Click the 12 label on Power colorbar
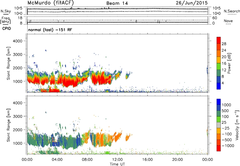The width and height of the screenshot is (240, 166). (224, 70)
